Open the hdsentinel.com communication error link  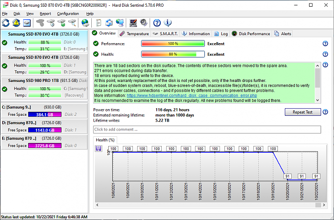[191, 95]
